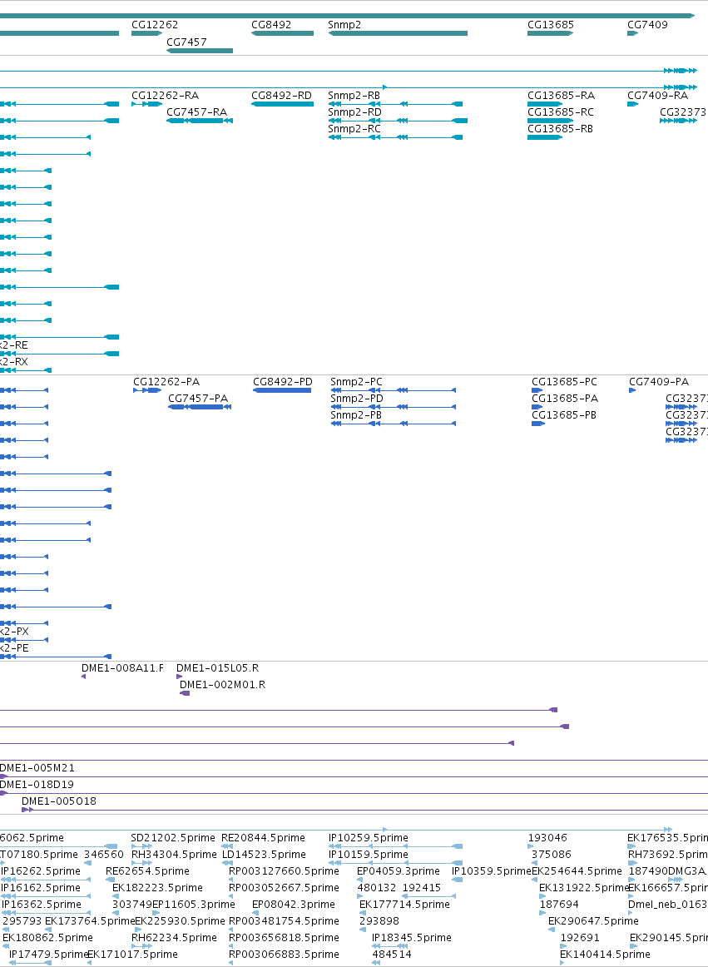The width and height of the screenshot is (708, 967).
Task: Select the CG7457-PA protein label
Action: [198, 399]
